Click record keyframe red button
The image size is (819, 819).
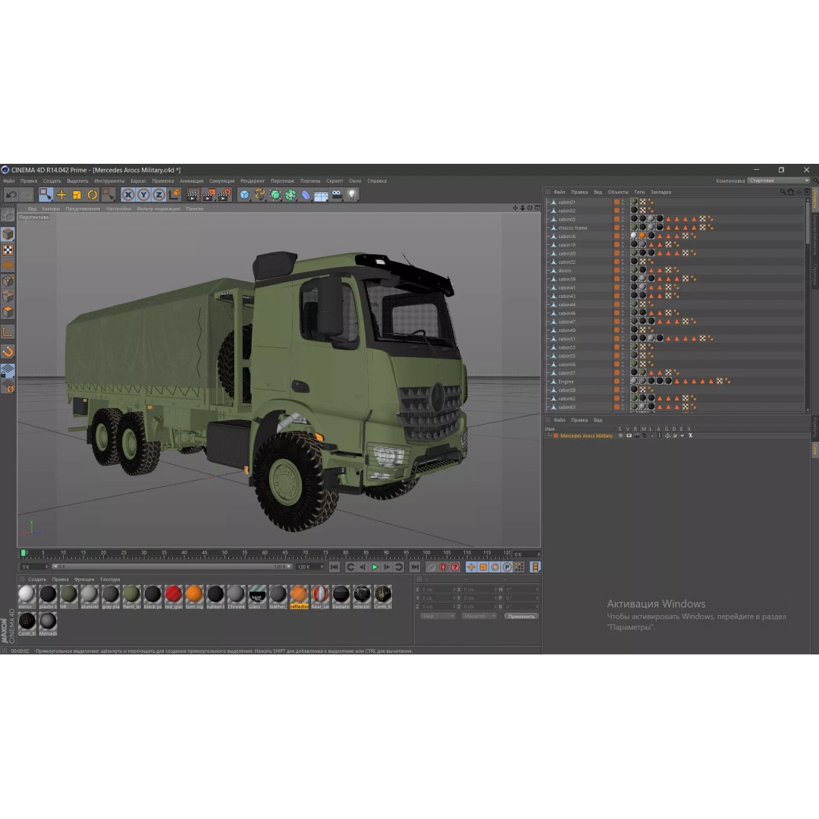[x=431, y=567]
